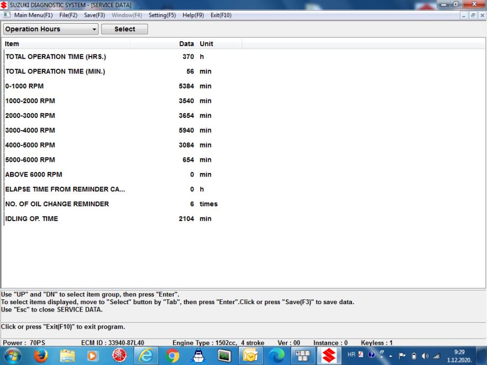
Task: Launch Microsoft Edge from the taskbar
Action: 276,355
